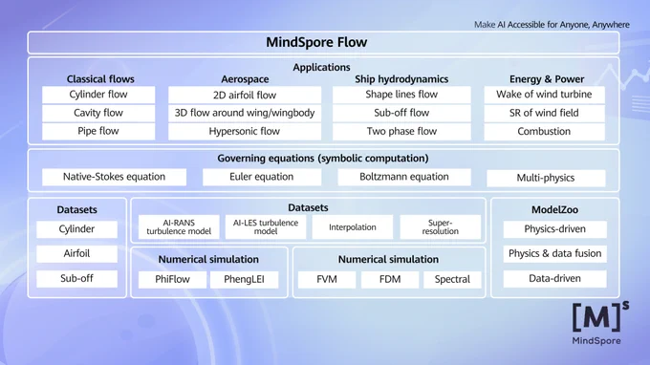
Task: Click the Two phase flow box
Action: [401, 131]
